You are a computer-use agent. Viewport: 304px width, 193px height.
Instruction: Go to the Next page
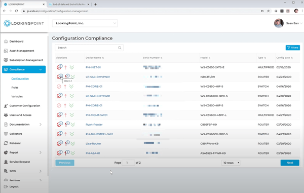pos(290,163)
